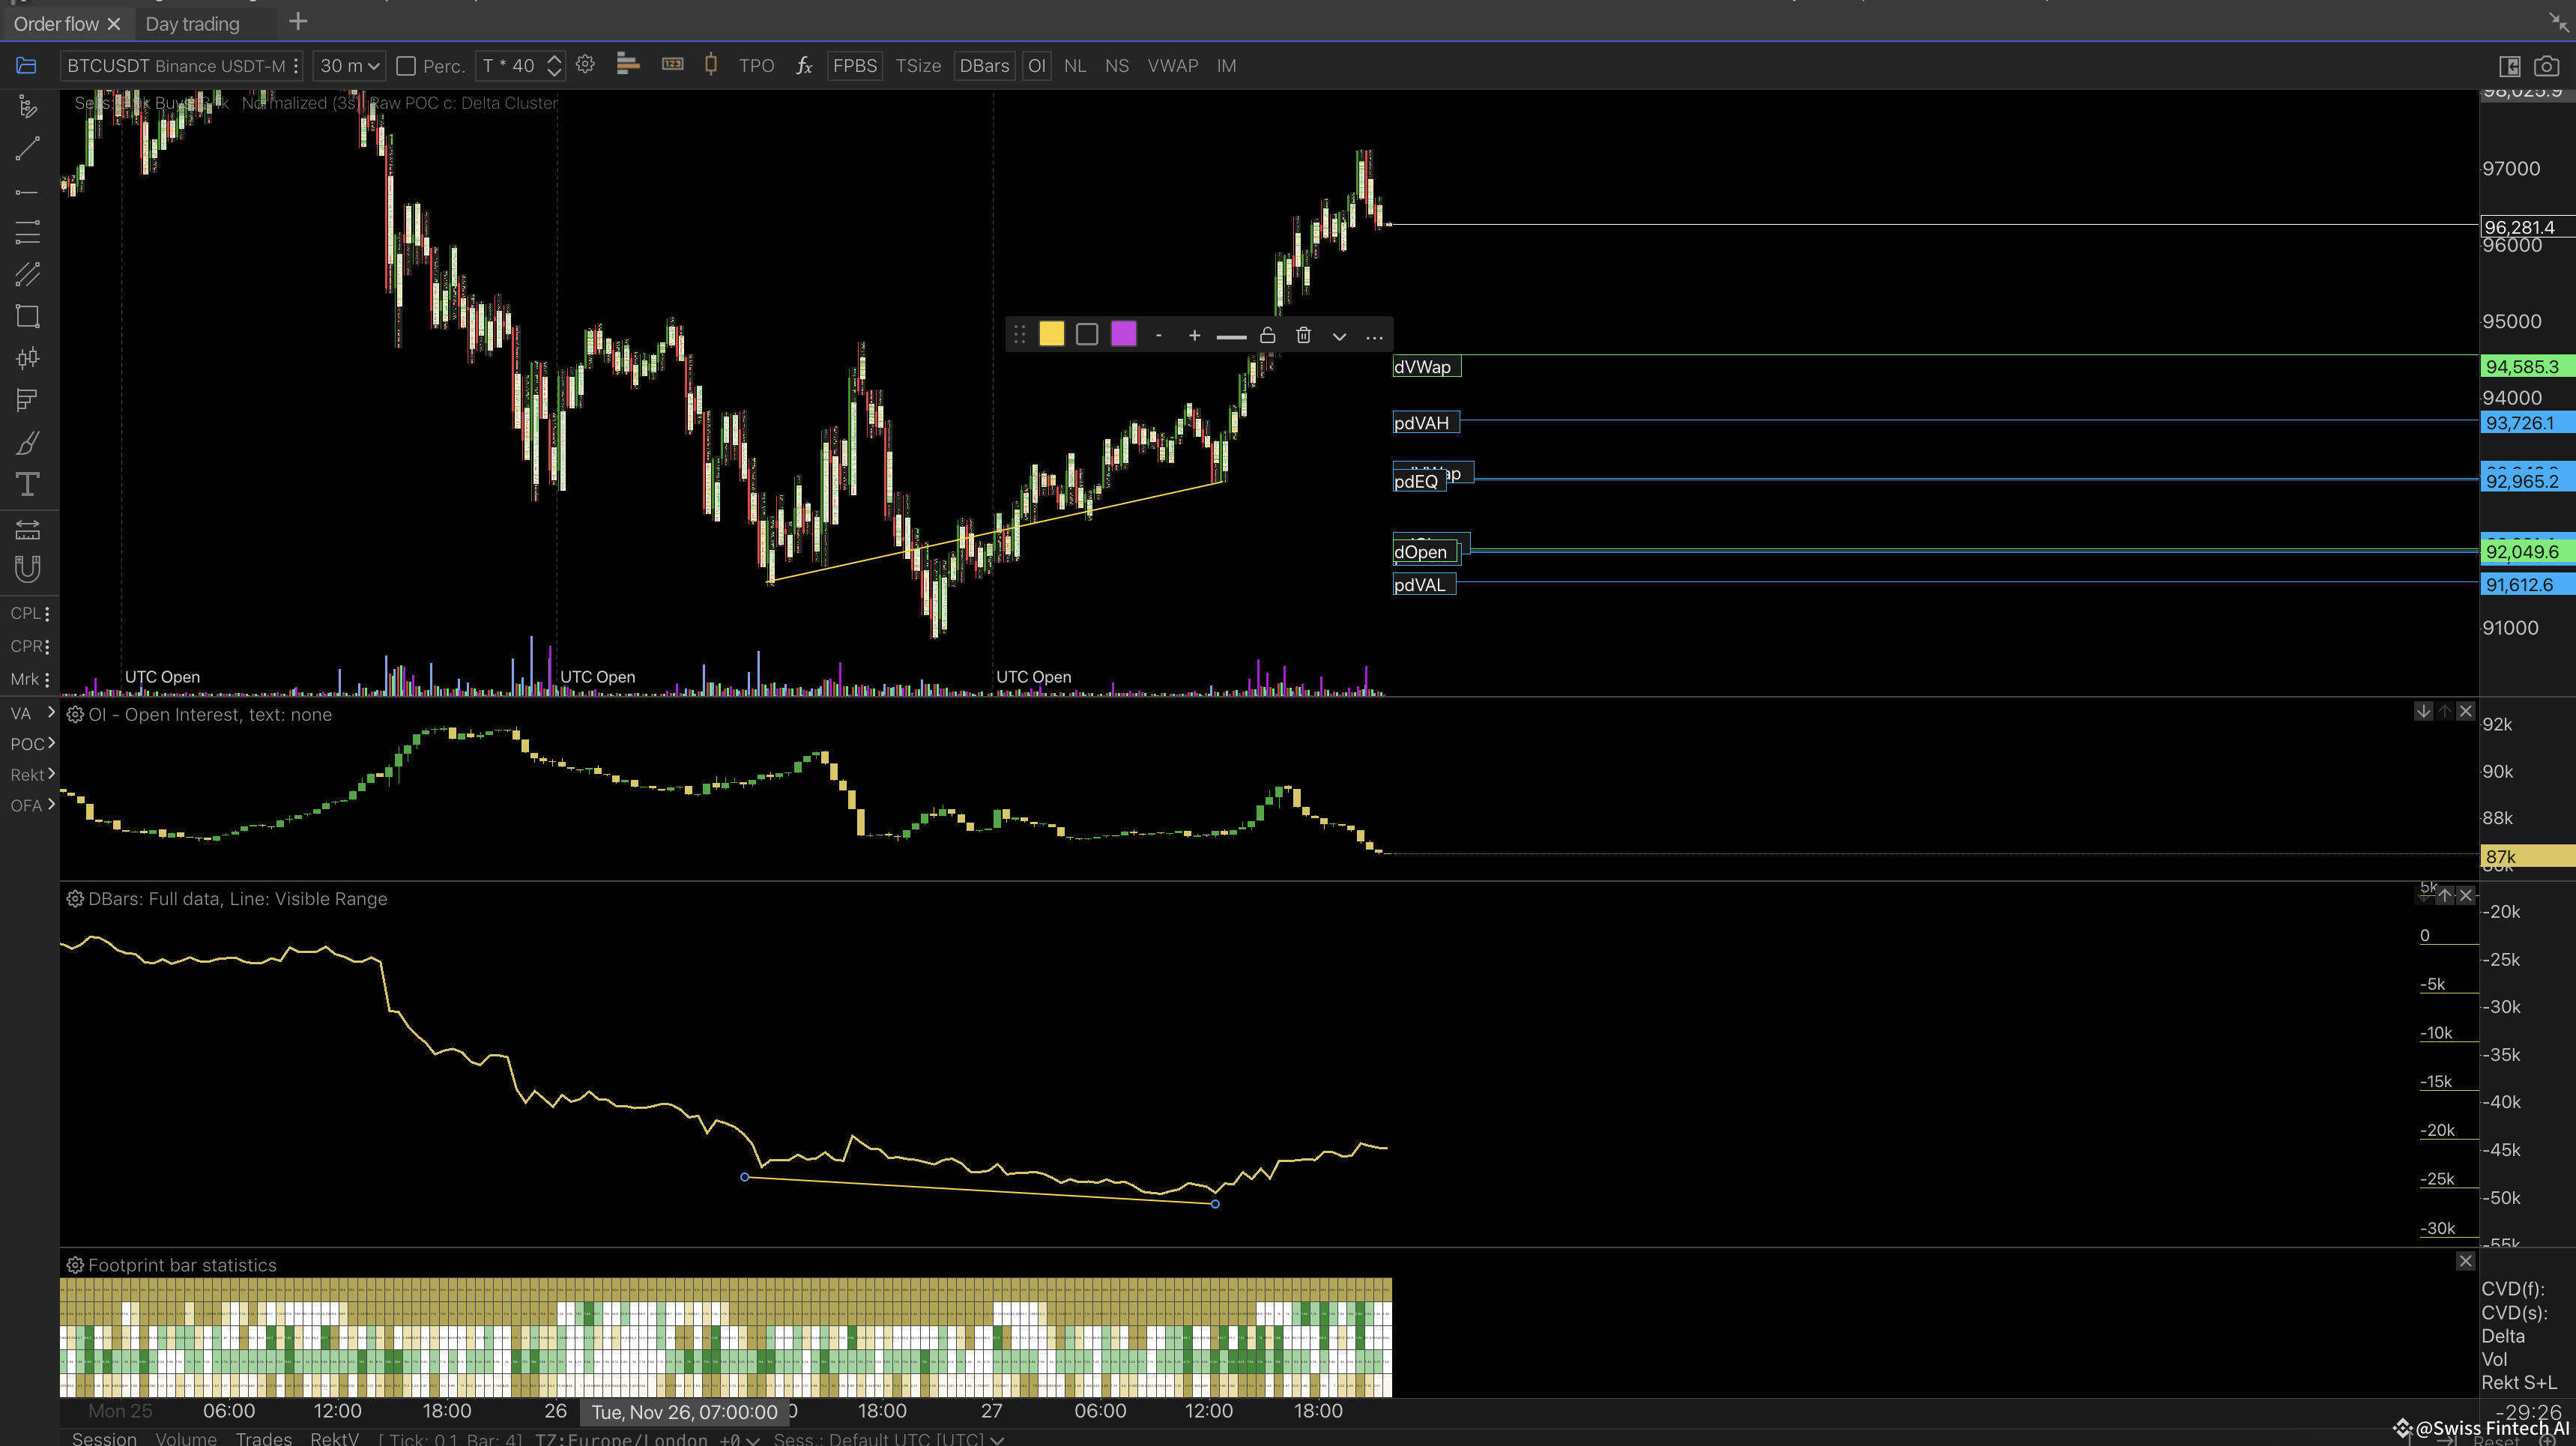
Task: Toggle the NS indicator
Action: [x=1117, y=66]
